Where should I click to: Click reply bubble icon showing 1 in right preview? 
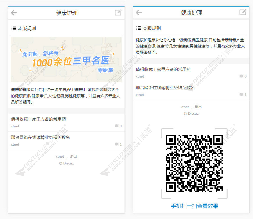pyautogui.click(x=241, y=94)
